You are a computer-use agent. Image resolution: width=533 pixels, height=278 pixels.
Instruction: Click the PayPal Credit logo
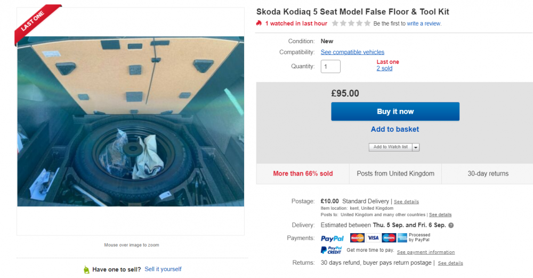point(331,250)
